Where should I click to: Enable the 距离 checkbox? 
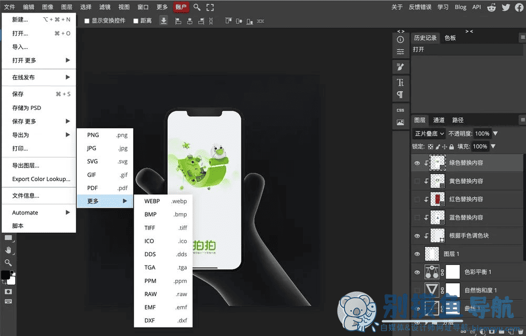click(136, 21)
